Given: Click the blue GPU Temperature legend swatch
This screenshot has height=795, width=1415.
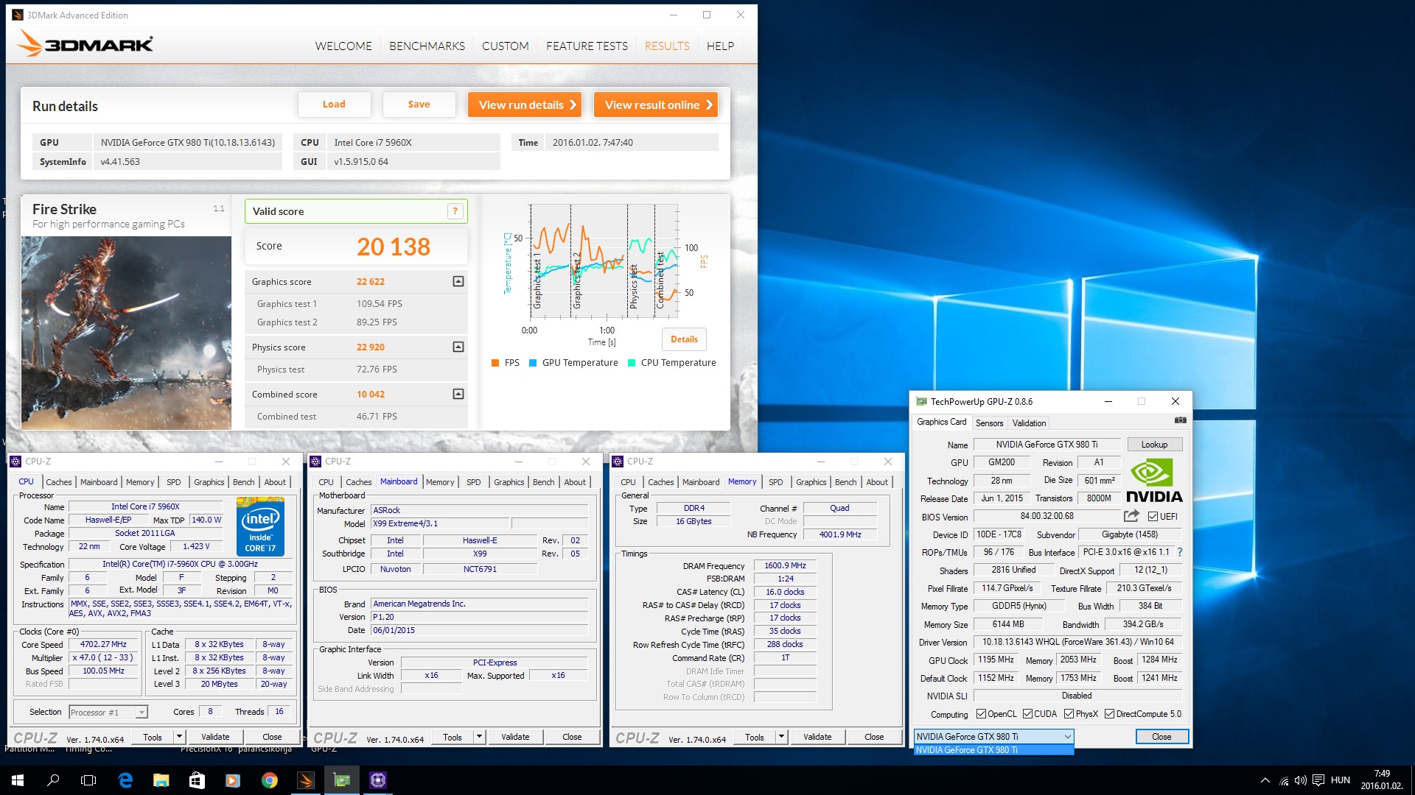Looking at the screenshot, I should [x=533, y=363].
